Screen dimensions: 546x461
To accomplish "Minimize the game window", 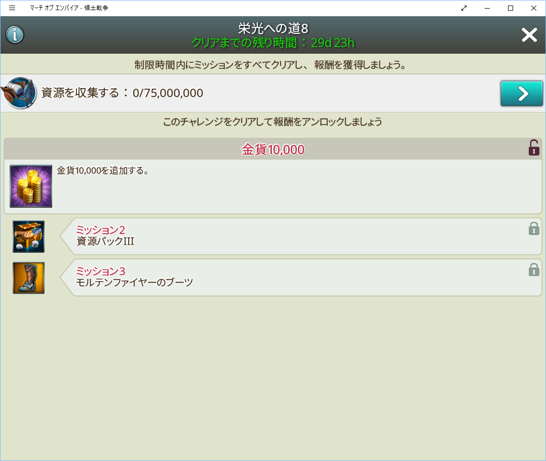I will [487, 8].
